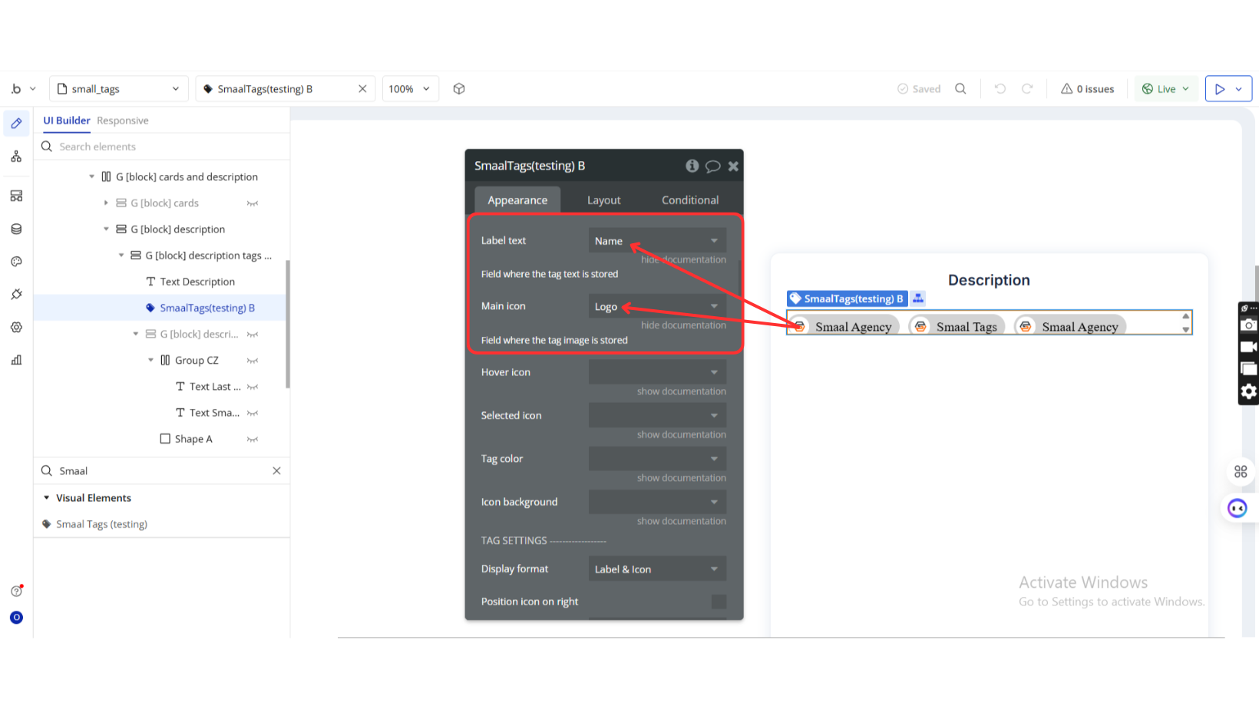Toggle visibility of Text Sma... row
This screenshot has width=1259, height=709.
click(x=253, y=413)
